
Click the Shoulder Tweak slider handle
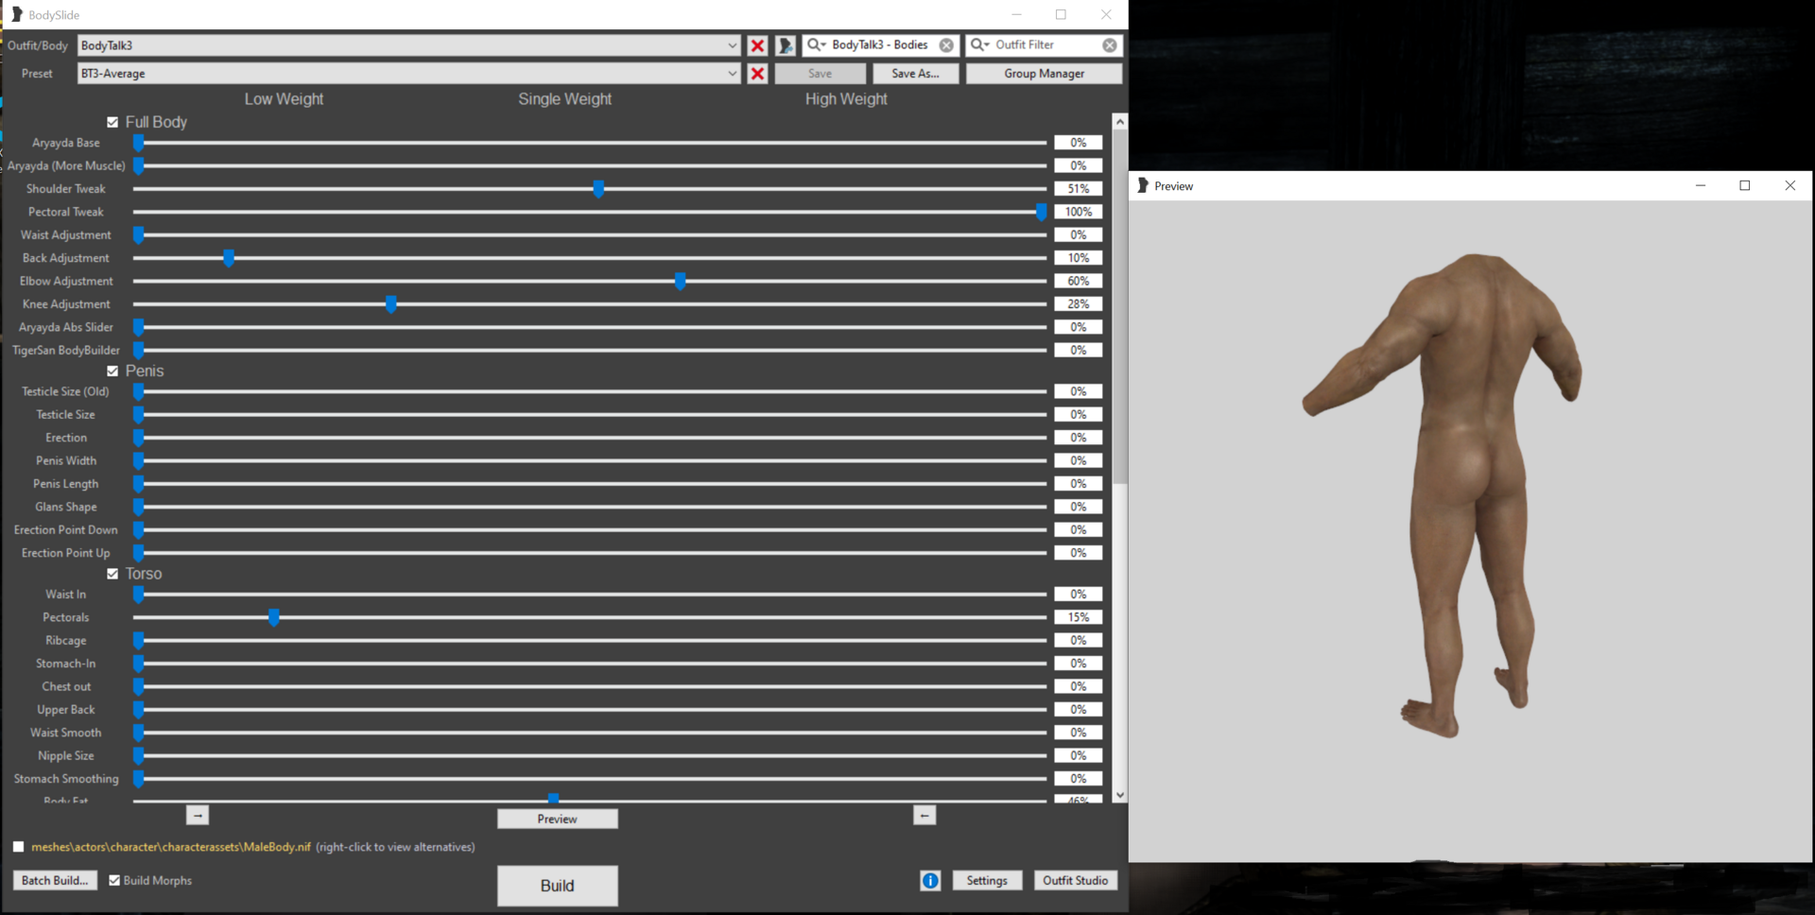(x=598, y=189)
